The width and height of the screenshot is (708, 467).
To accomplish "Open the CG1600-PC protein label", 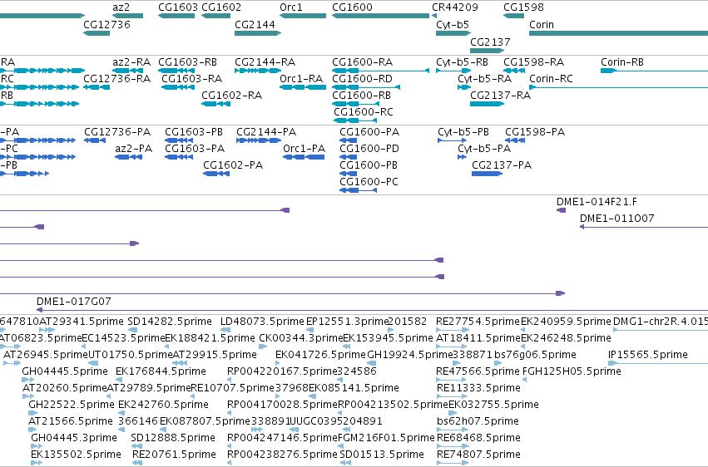I will click(x=369, y=182).
